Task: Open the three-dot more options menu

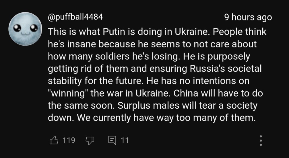Action: pos(261,141)
